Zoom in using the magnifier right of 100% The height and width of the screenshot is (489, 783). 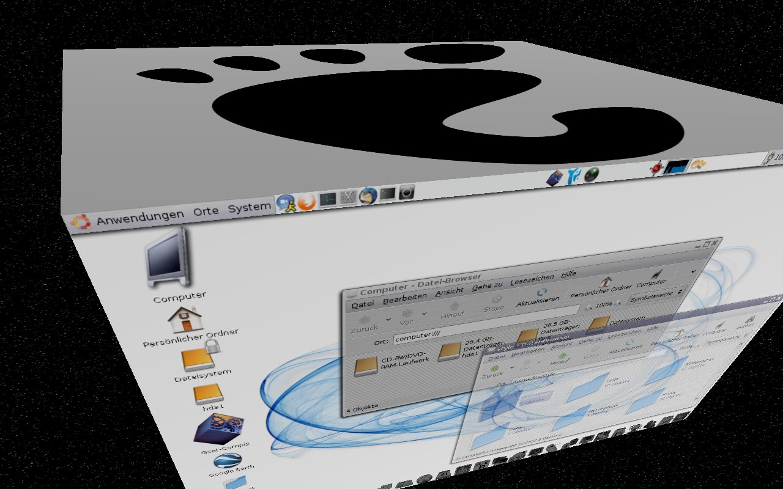pos(618,303)
